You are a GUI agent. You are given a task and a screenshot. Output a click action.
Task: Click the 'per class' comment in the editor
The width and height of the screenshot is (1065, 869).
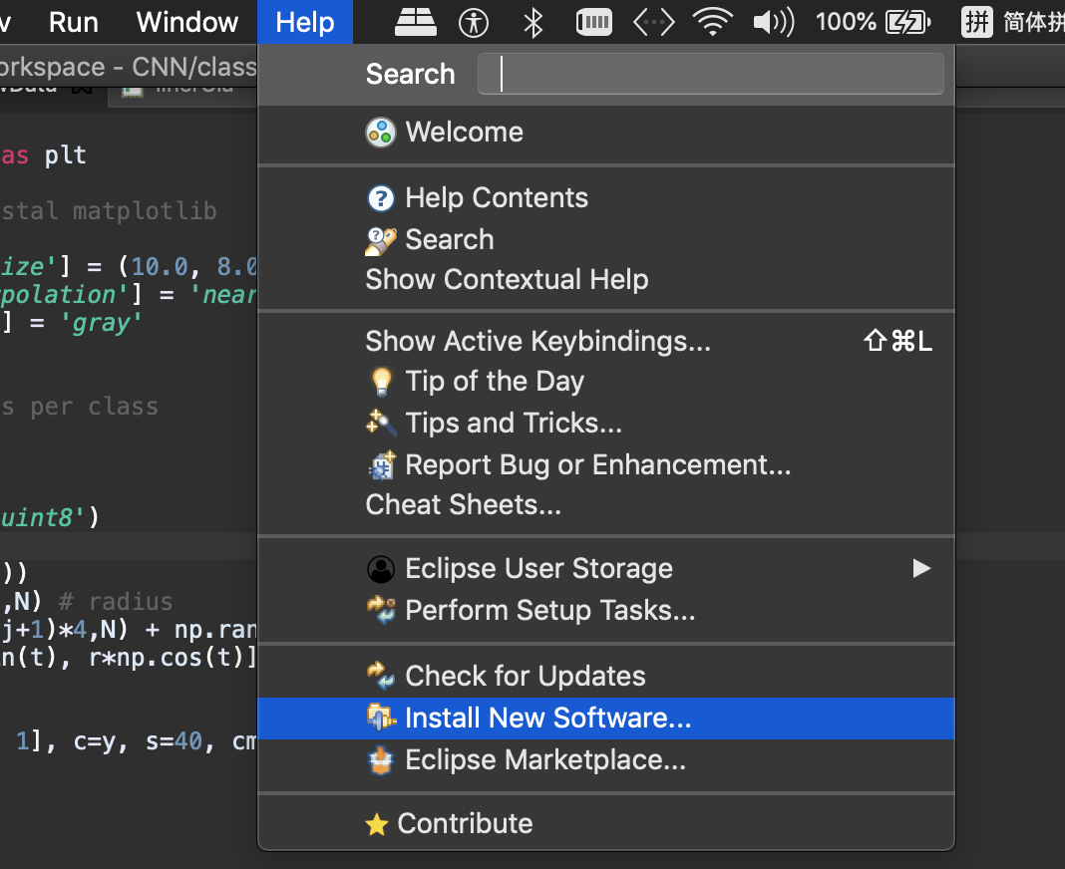(94, 407)
